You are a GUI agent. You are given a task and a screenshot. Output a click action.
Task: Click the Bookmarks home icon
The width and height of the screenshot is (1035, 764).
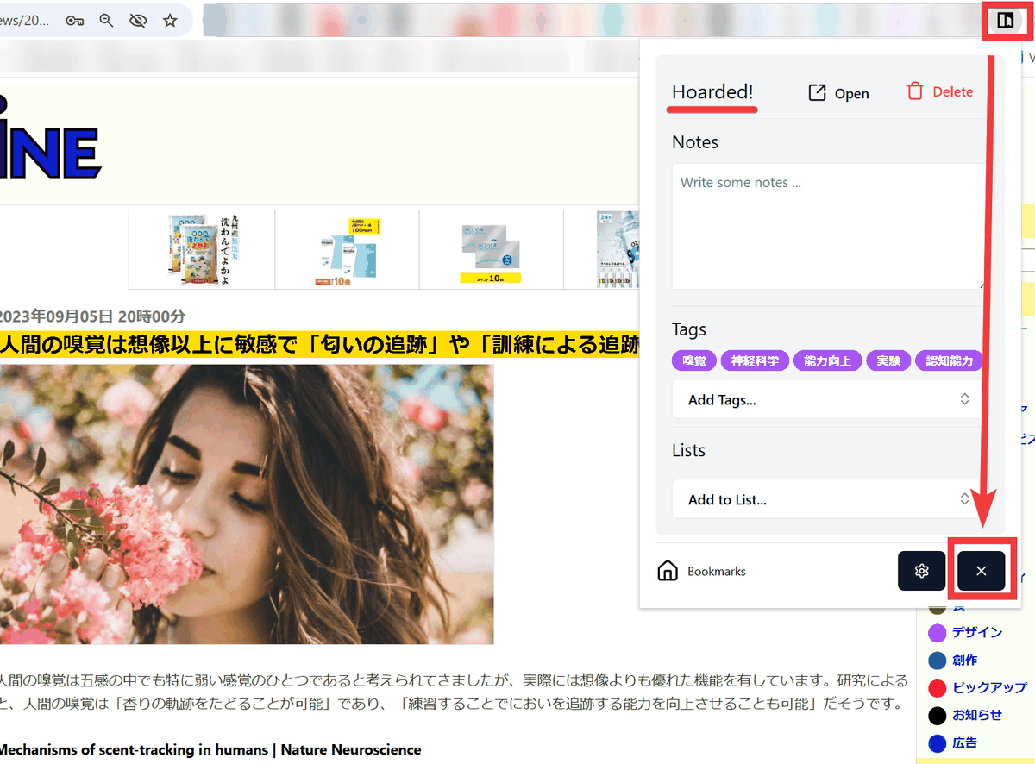pyautogui.click(x=668, y=571)
